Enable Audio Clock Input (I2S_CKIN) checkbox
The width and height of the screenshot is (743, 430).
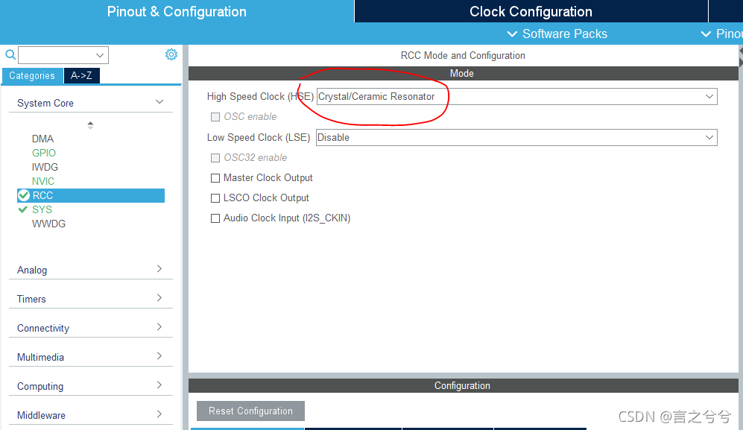click(215, 218)
